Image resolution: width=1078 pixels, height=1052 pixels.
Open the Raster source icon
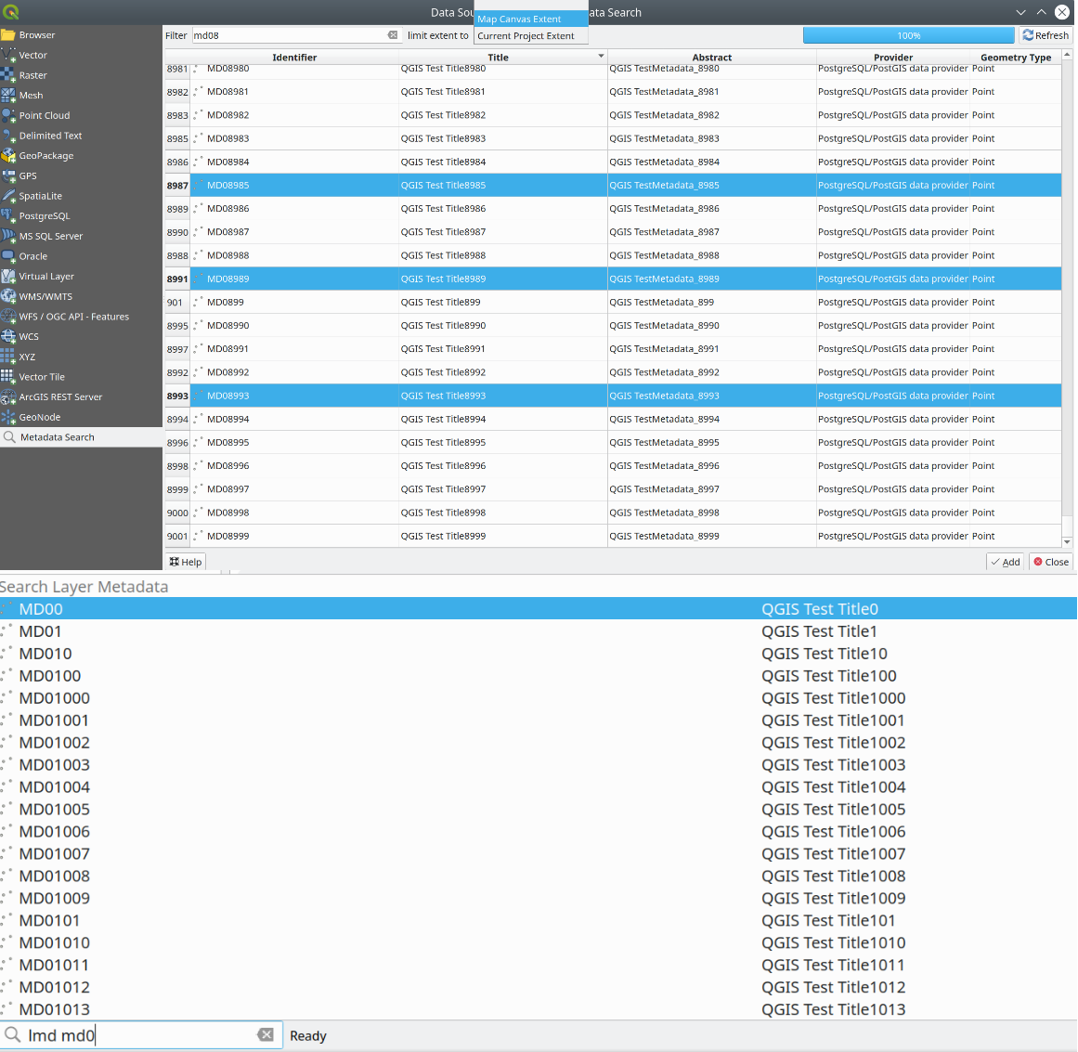pos(9,75)
